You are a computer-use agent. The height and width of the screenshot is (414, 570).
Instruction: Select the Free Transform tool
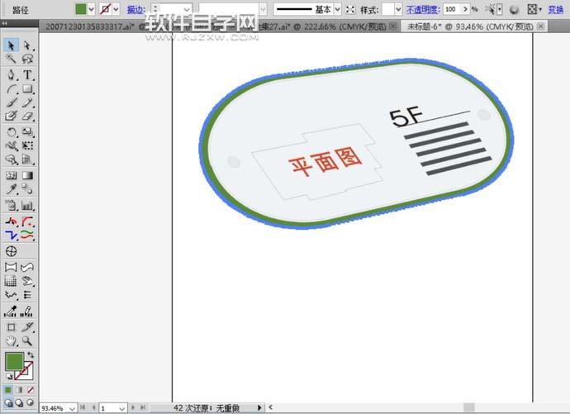point(27,145)
